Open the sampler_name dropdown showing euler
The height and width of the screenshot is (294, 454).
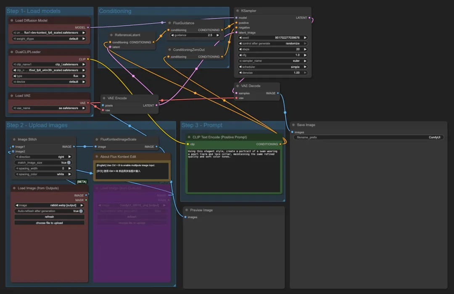pos(273,61)
